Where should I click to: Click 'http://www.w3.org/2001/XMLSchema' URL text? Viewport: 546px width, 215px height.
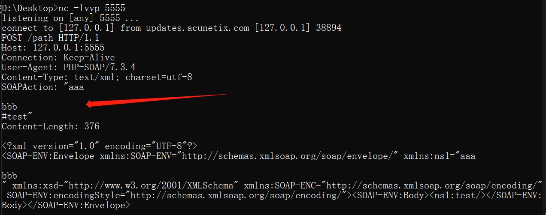click(x=151, y=185)
